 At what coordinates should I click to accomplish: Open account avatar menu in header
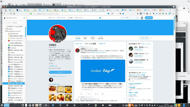pyautogui.click(x=142, y=18)
